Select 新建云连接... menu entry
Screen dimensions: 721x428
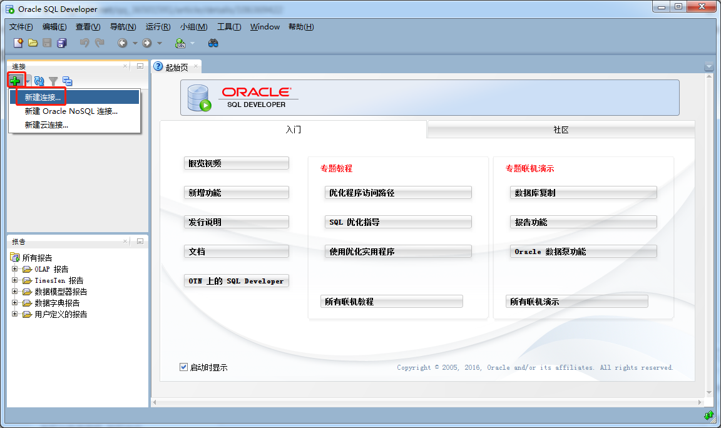coord(74,125)
